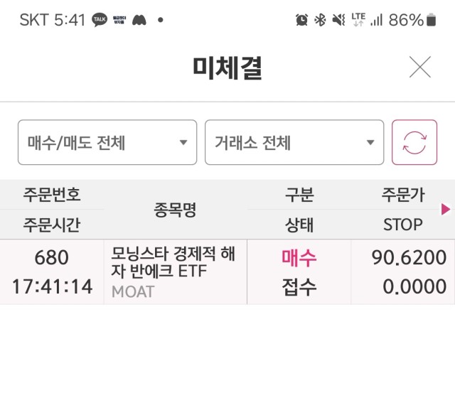Tap the 주문가 column header
Screen dimensions: 455x403
(403, 194)
